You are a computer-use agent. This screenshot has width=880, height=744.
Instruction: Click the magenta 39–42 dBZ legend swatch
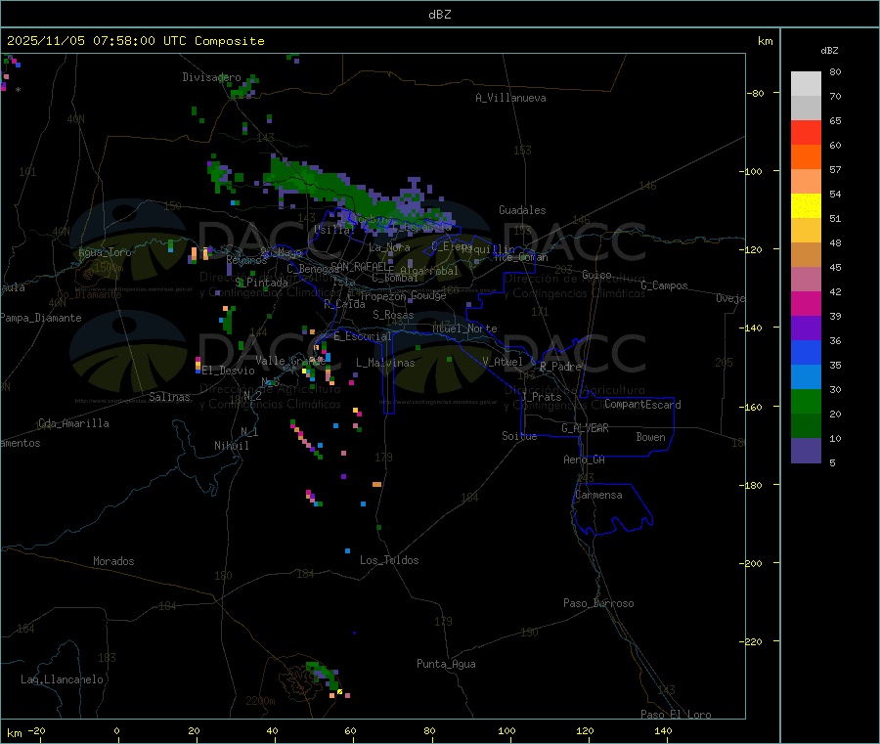point(806,304)
